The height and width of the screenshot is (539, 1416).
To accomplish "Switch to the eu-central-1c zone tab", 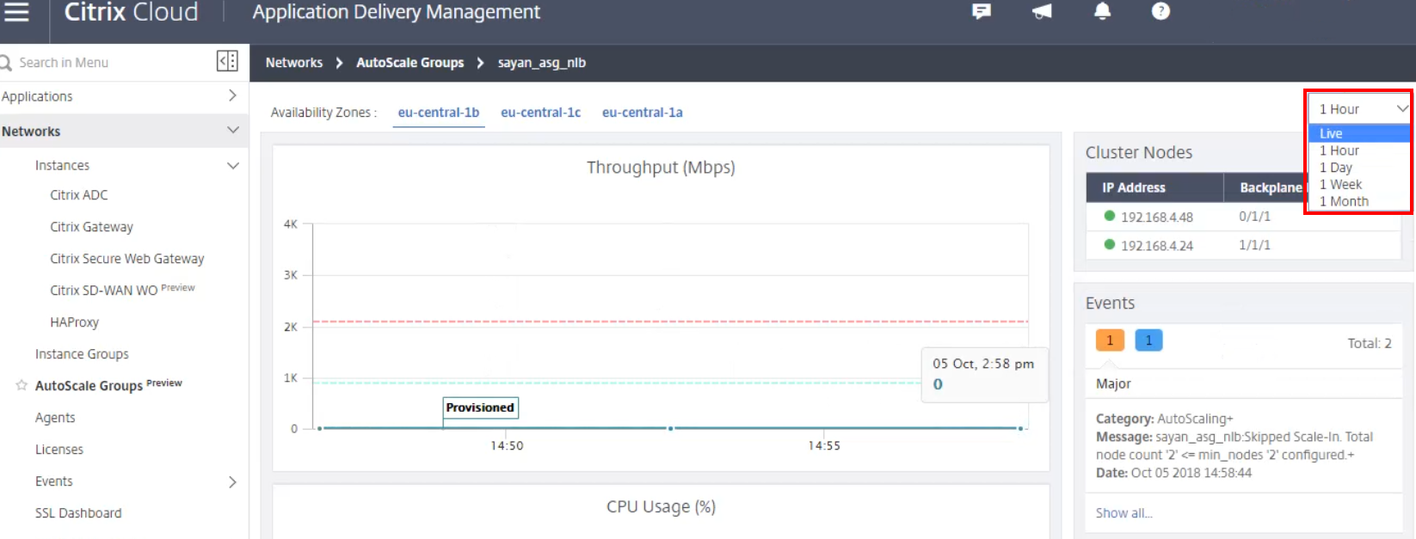I will tap(540, 113).
